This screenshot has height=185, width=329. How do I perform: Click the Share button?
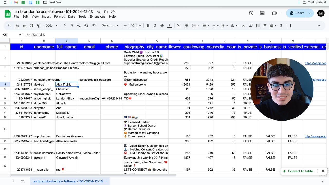(297, 13)
